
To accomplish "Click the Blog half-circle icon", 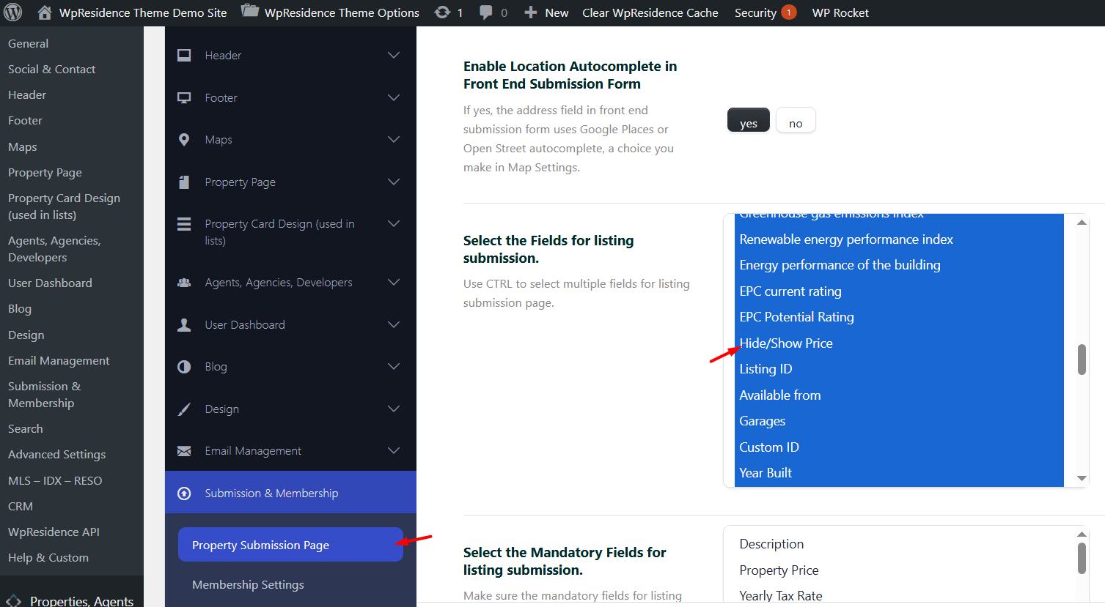I will click(184, 367).
